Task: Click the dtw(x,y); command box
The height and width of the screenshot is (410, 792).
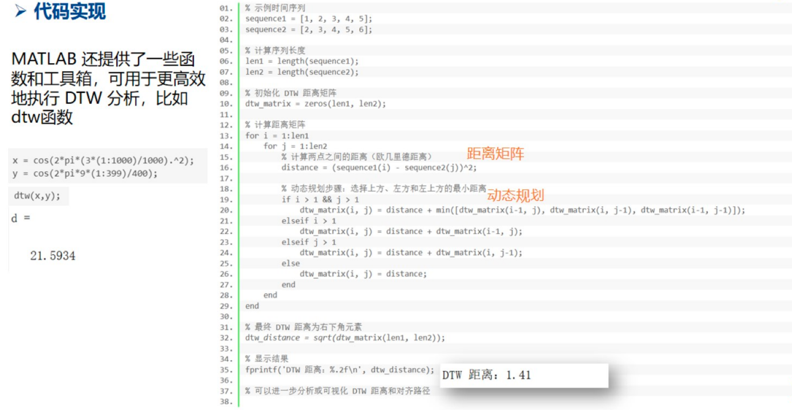Action: click(x=38, y=196)
